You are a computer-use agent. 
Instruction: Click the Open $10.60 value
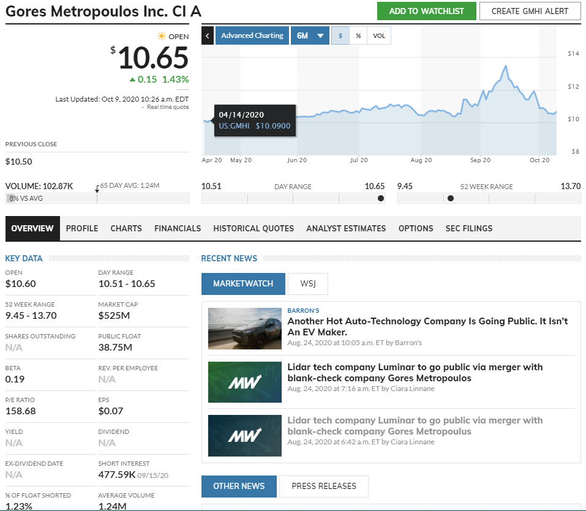pos(21,284)
